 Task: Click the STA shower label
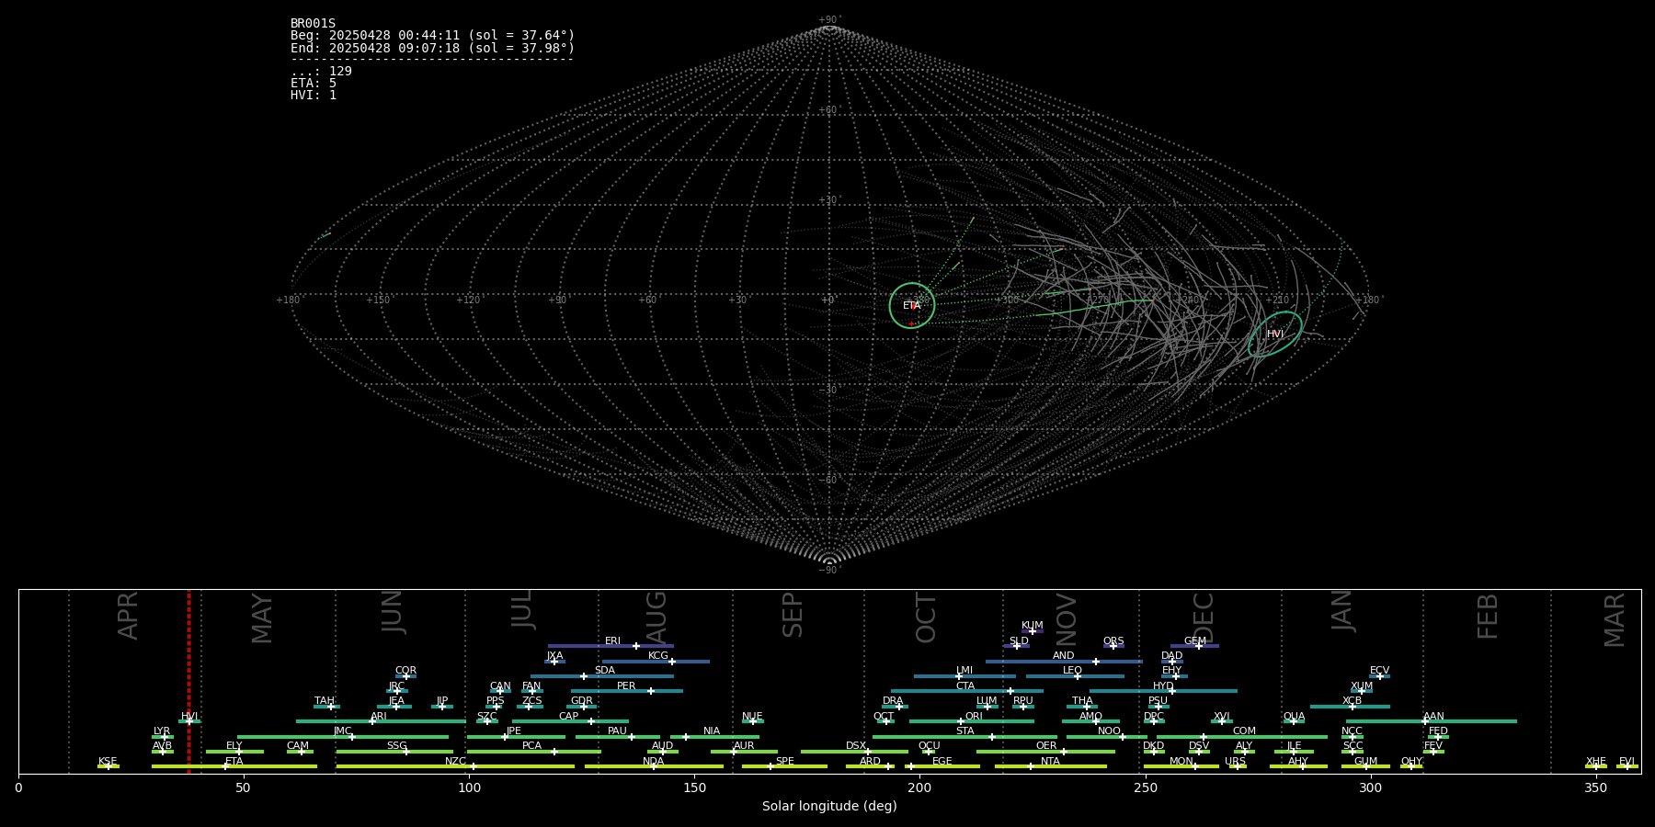[964, 731]
